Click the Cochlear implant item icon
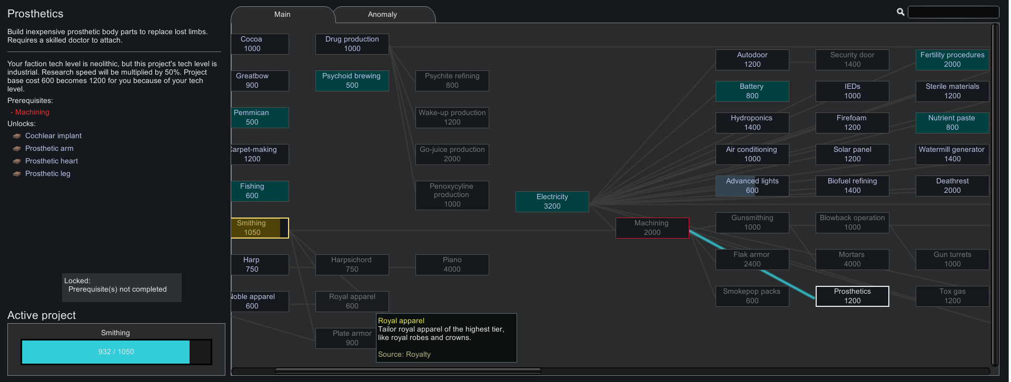This screenshot has width=1011, height=382. click(x=17, y=136)
